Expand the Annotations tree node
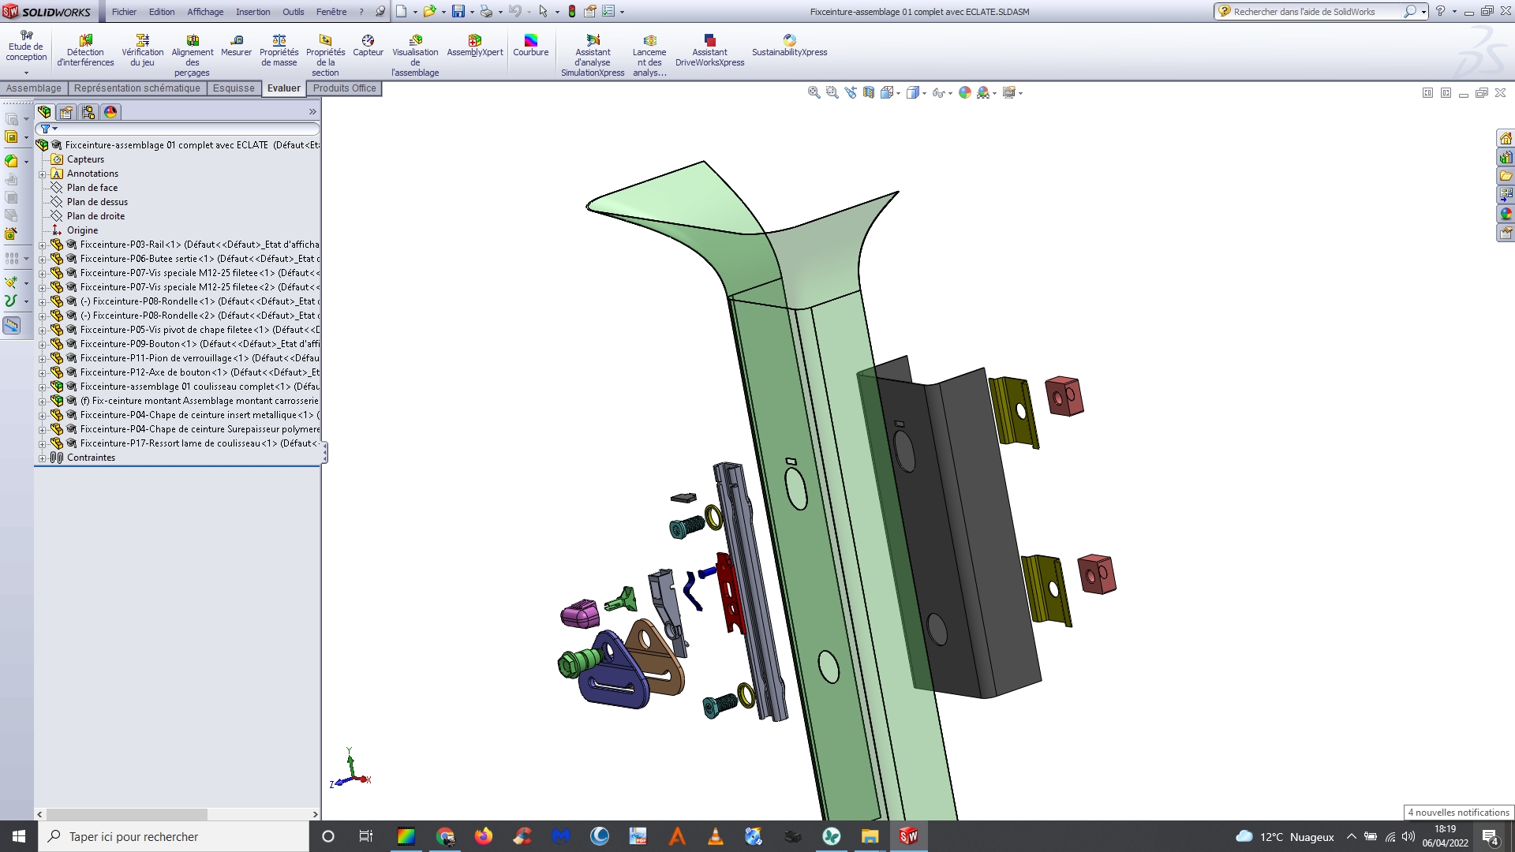1515x852 pixels. pos(43,174)
